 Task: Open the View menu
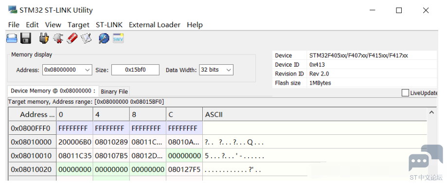[x=53, y=25]
